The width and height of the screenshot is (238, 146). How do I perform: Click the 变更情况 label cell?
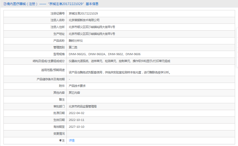[35, 134]
